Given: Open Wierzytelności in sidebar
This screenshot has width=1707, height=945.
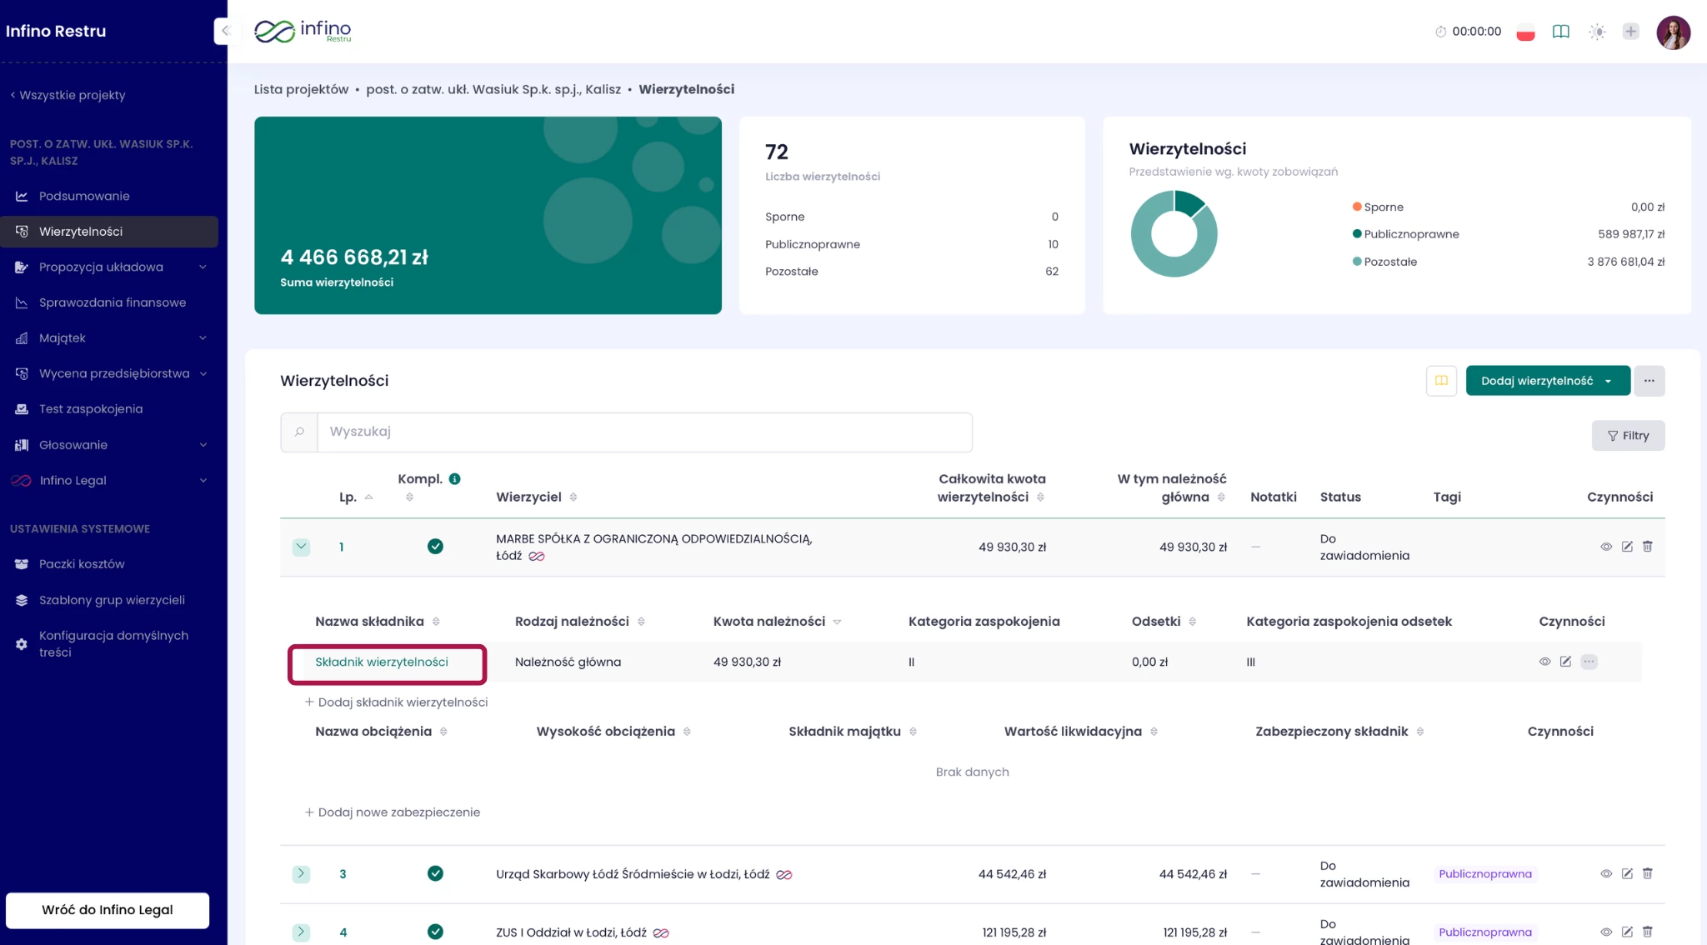Looking at the screenshot, I should (x=109, y=232).
